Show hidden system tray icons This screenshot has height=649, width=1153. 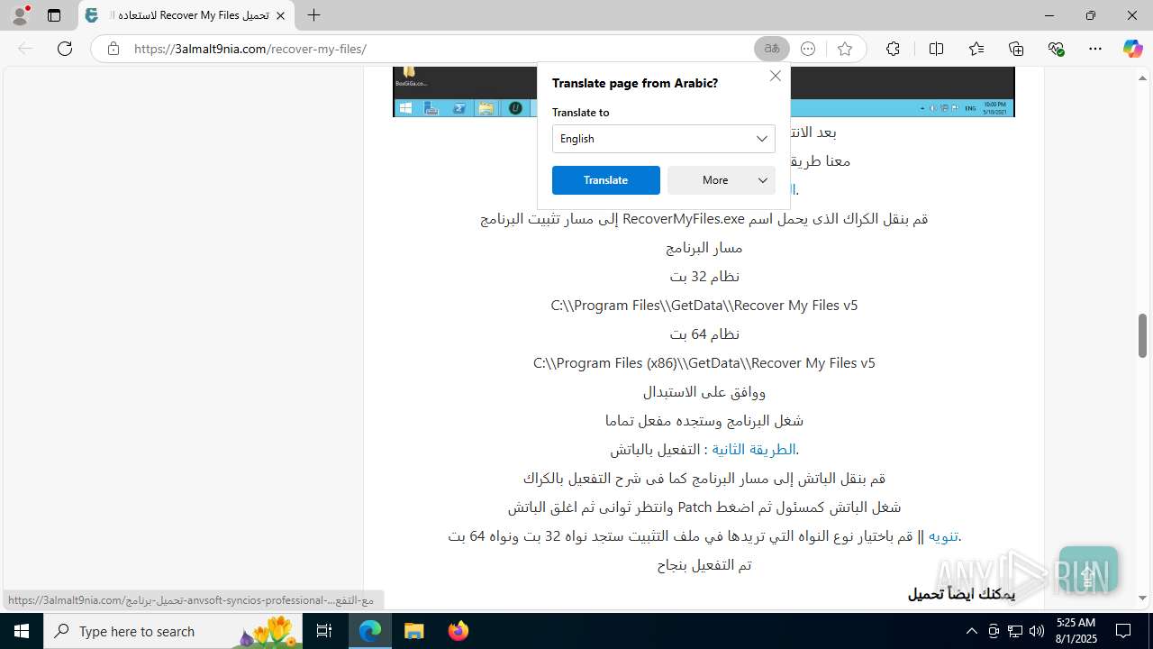971,631
